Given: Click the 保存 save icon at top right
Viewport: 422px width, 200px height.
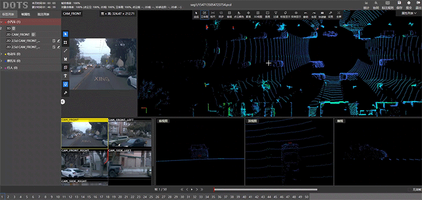Looking at the screenshot, I should pyautogui.click(x=399, y=5).
